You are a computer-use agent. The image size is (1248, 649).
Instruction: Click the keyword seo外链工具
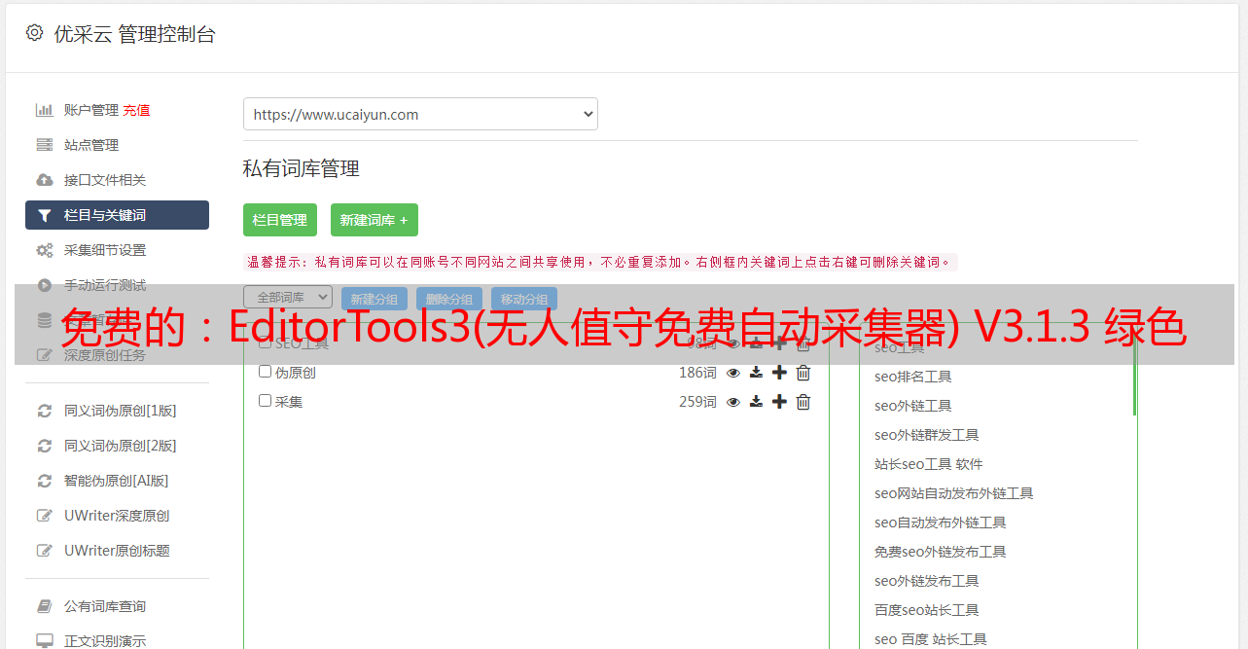[912, 406]
